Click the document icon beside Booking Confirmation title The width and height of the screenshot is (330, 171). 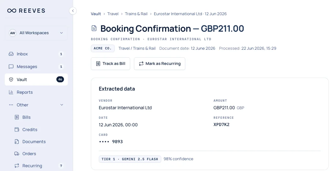pos(94,28)
